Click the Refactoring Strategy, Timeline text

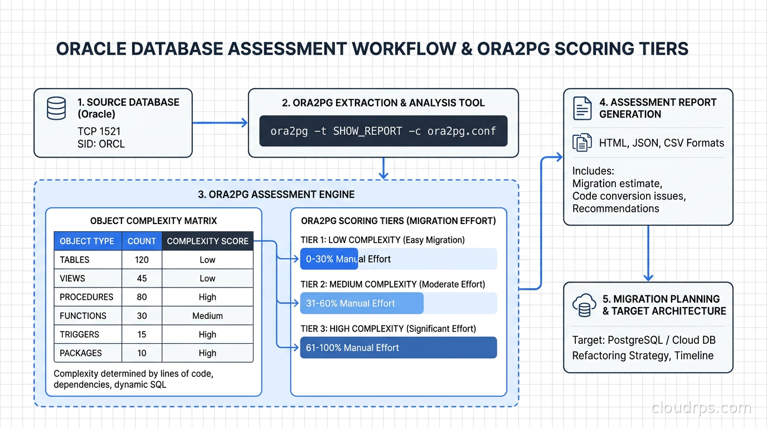tap(643, 356)
